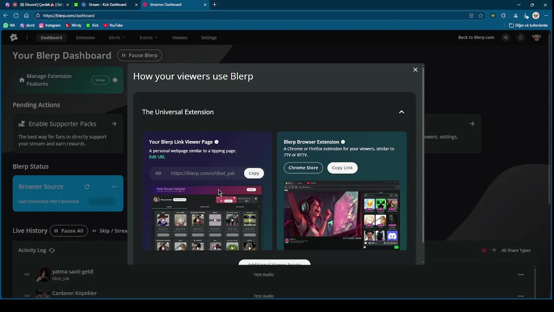Click the supporter packs thumbs-up icon
554x312 pixels.
click(x=22, y=124)
